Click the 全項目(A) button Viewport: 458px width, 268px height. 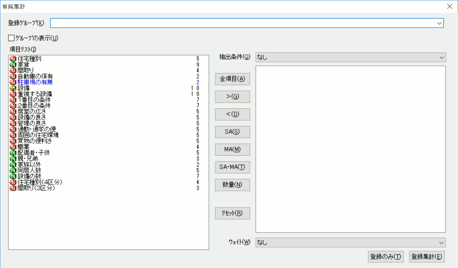click(232, 79)
